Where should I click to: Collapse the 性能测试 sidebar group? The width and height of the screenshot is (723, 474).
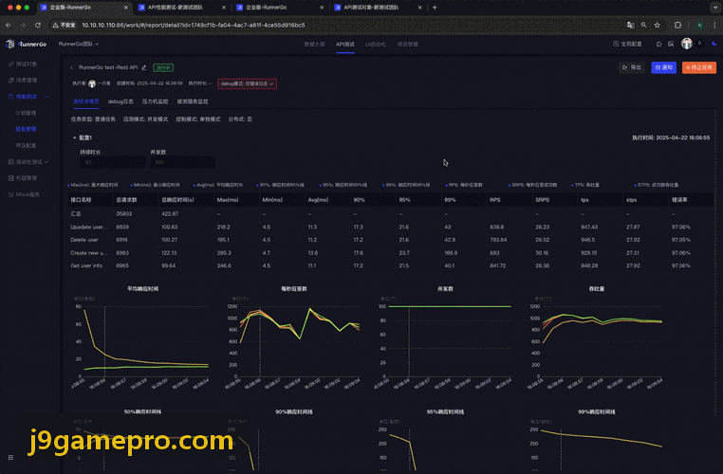46,97
